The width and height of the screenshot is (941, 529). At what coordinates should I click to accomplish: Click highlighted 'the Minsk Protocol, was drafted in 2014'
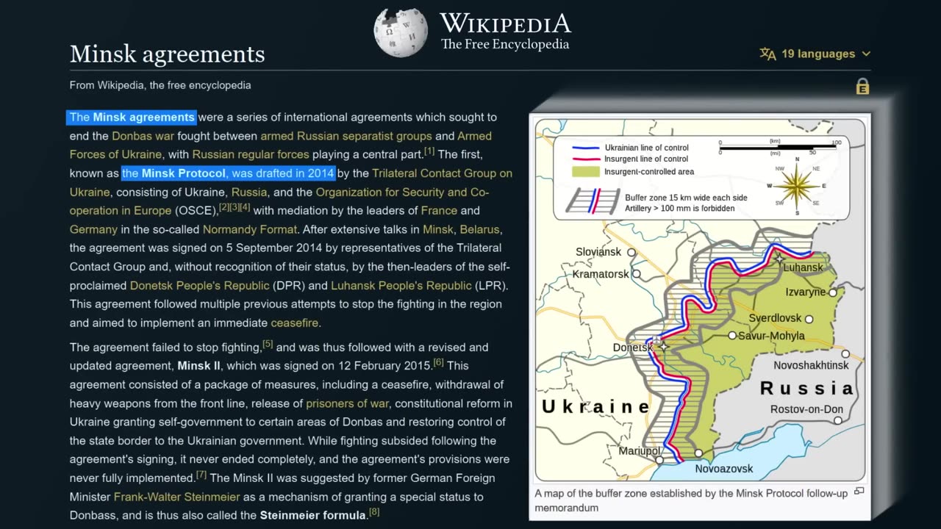[229, 173]
